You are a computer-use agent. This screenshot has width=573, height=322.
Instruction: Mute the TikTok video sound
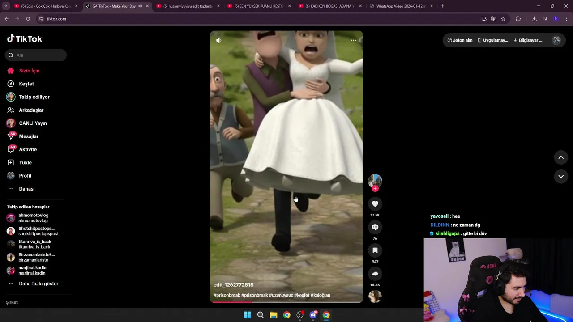218,40
